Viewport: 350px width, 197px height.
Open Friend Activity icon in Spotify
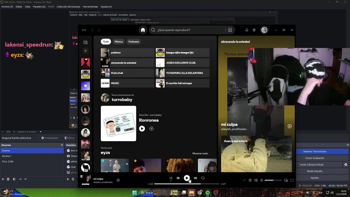click(x=254, y=30)
